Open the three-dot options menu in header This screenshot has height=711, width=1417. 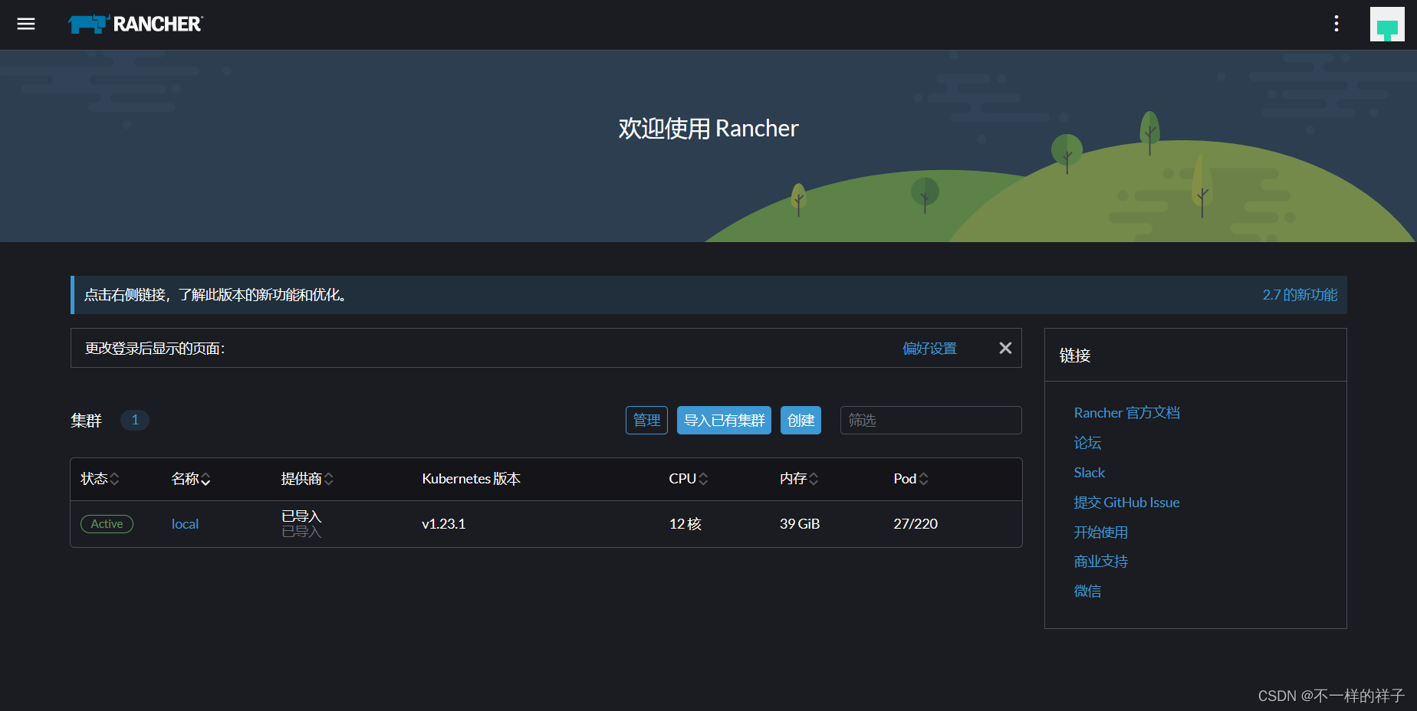[x=1336, y=24]
